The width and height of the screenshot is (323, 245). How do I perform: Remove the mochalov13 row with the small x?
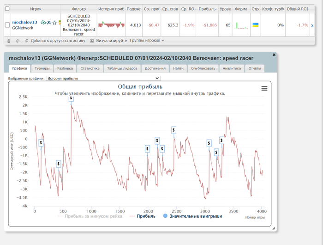pos(312,25)
